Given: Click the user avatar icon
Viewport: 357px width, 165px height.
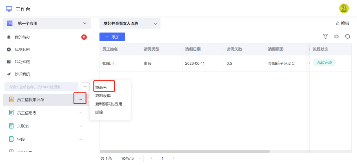Looking at the screenshot, I should (x=344, y=8).
